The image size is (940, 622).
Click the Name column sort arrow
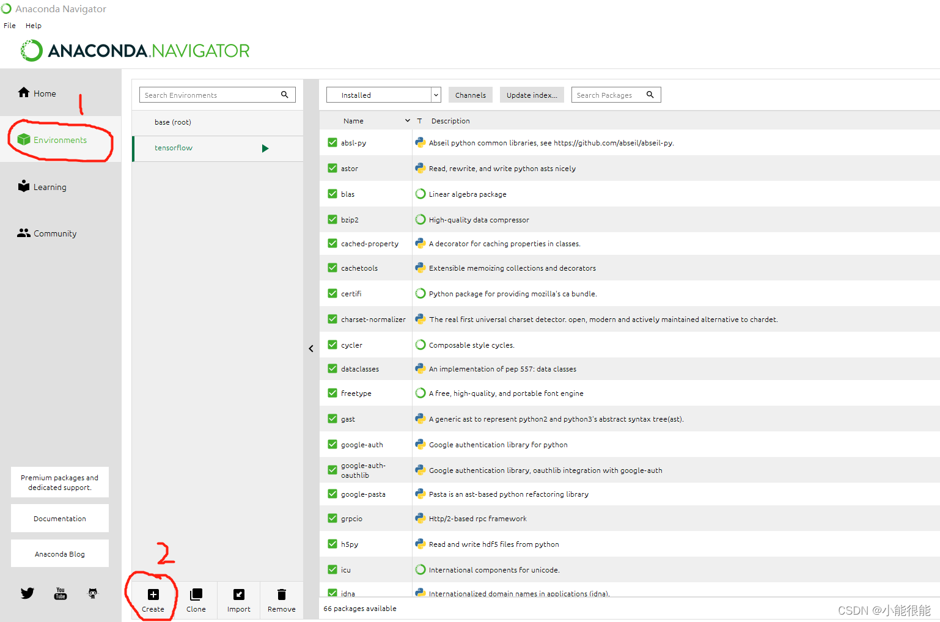[x=408, y=120]
